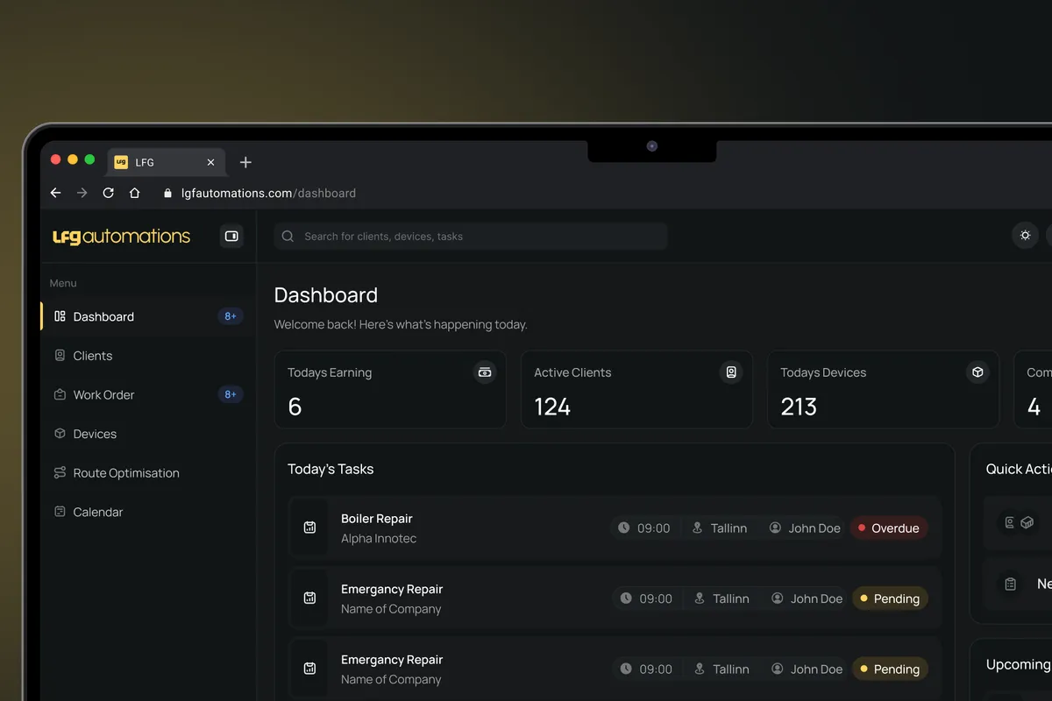Click the Overdue status badge on Boiler Repair
The height and width of the screenshot is (701, 1052).
(x=889, y=528)
